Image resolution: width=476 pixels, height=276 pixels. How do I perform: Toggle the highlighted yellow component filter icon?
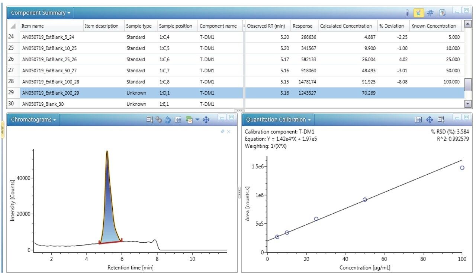pos(418,13)
